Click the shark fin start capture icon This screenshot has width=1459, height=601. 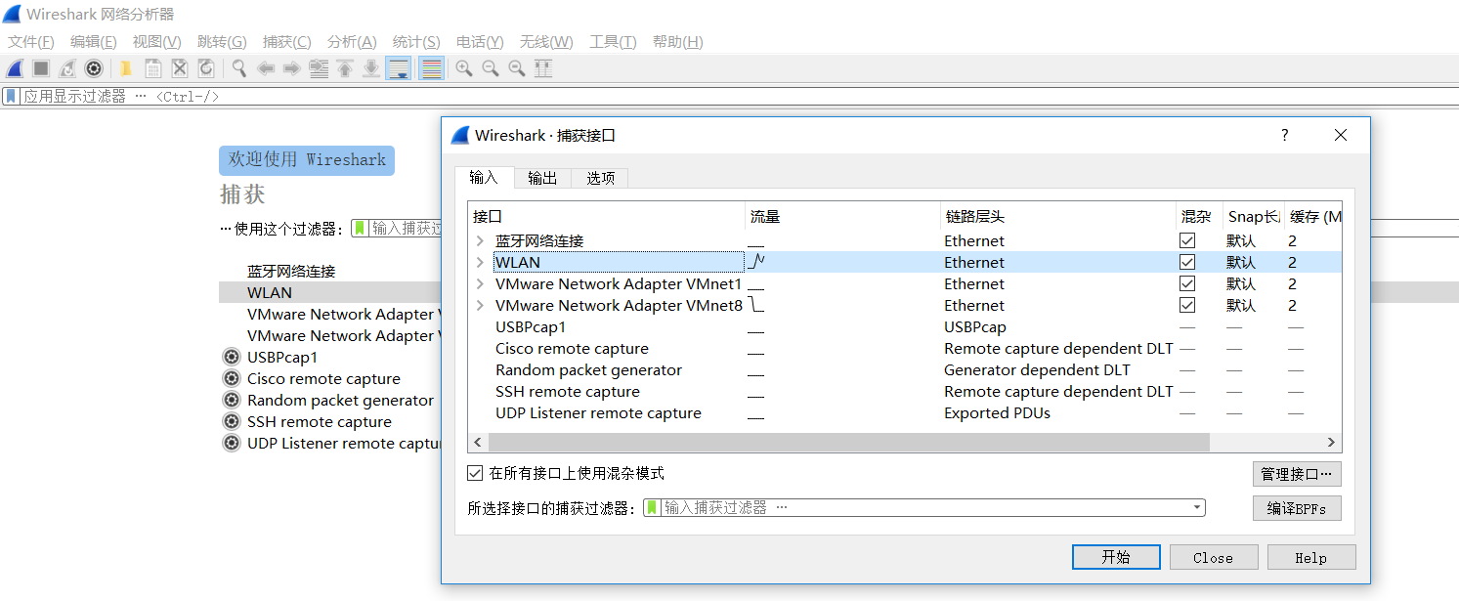tap(15, 68)
